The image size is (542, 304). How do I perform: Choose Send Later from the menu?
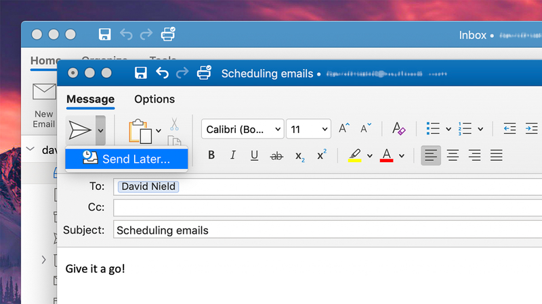click(x=127, y=159)
